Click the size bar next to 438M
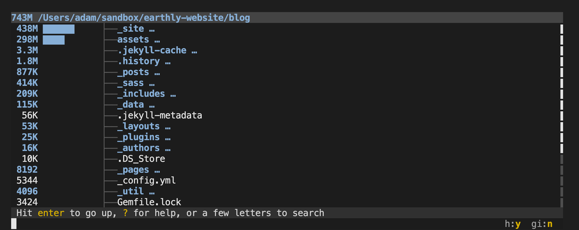579x230 pixels. pos(58,29)
